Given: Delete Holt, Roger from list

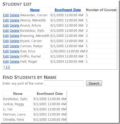Looking at the screenshot, I should click(x=14, y=62).
